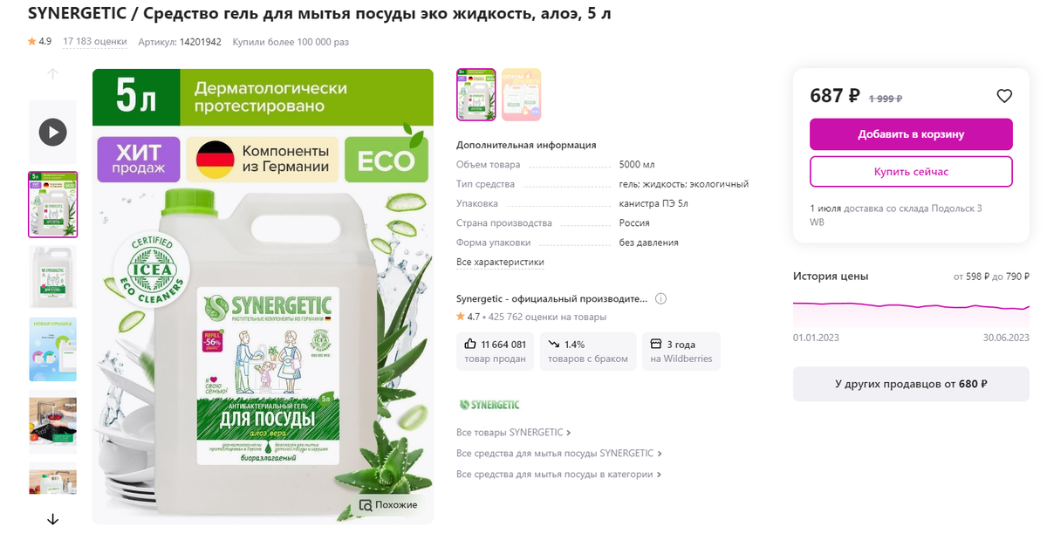Click the Synergetic brand logo
1047x540 pixels.
(489, 405)
